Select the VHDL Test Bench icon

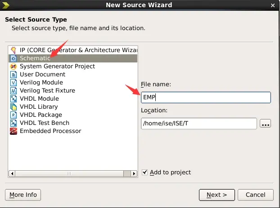pyautogui.click(x=14, y=123)
